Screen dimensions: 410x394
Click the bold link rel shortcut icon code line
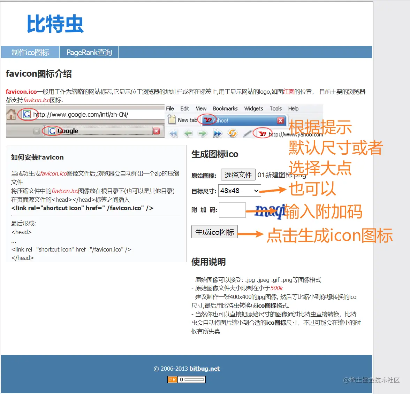point(82,208)
